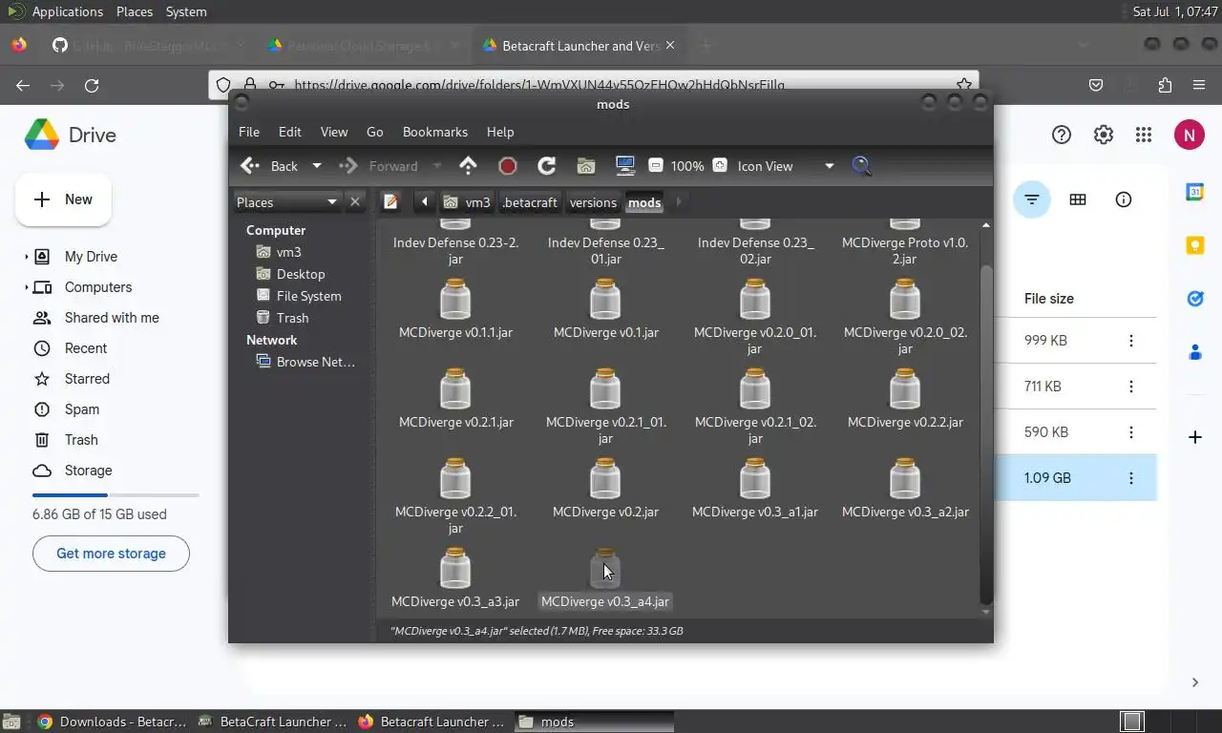The height and width of the screenshot is (733, 1222).
Task: Open the Help menu in file manager
Action: (x=499, y=132)
